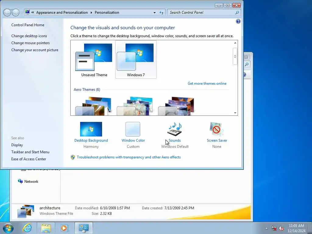The width and height of the screenshot is (312, 234).
Task: Expand the address bar history dropdown
Action: point(154,12)
